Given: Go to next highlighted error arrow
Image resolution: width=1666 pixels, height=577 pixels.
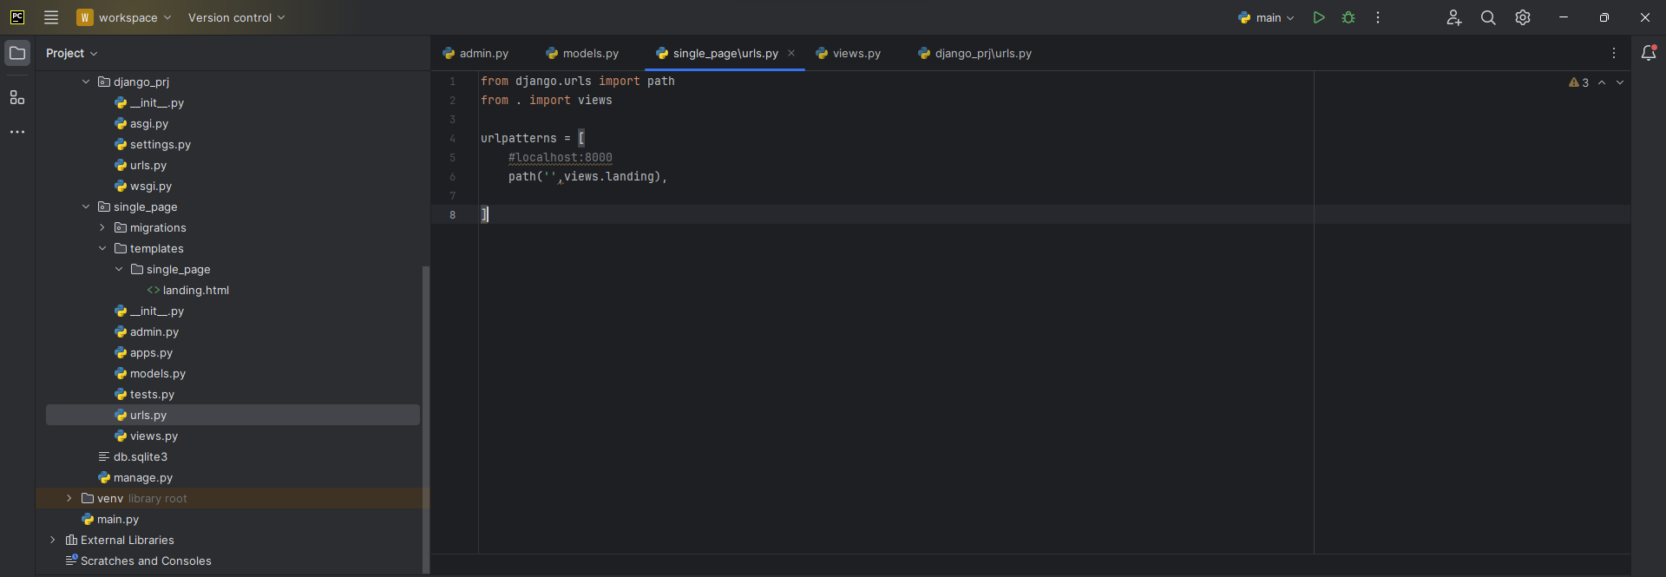Looking at the screenshot, I should (1620, 82).
